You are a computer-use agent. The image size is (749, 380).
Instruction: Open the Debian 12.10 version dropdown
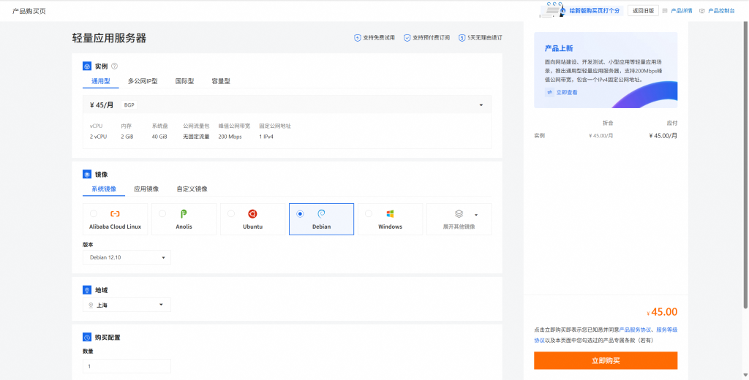click(127, 257)
